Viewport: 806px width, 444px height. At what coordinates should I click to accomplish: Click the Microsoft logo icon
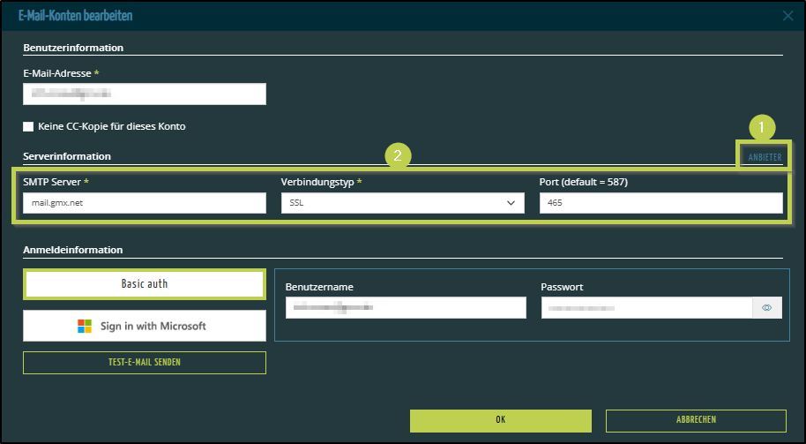(x=85, y=326)
